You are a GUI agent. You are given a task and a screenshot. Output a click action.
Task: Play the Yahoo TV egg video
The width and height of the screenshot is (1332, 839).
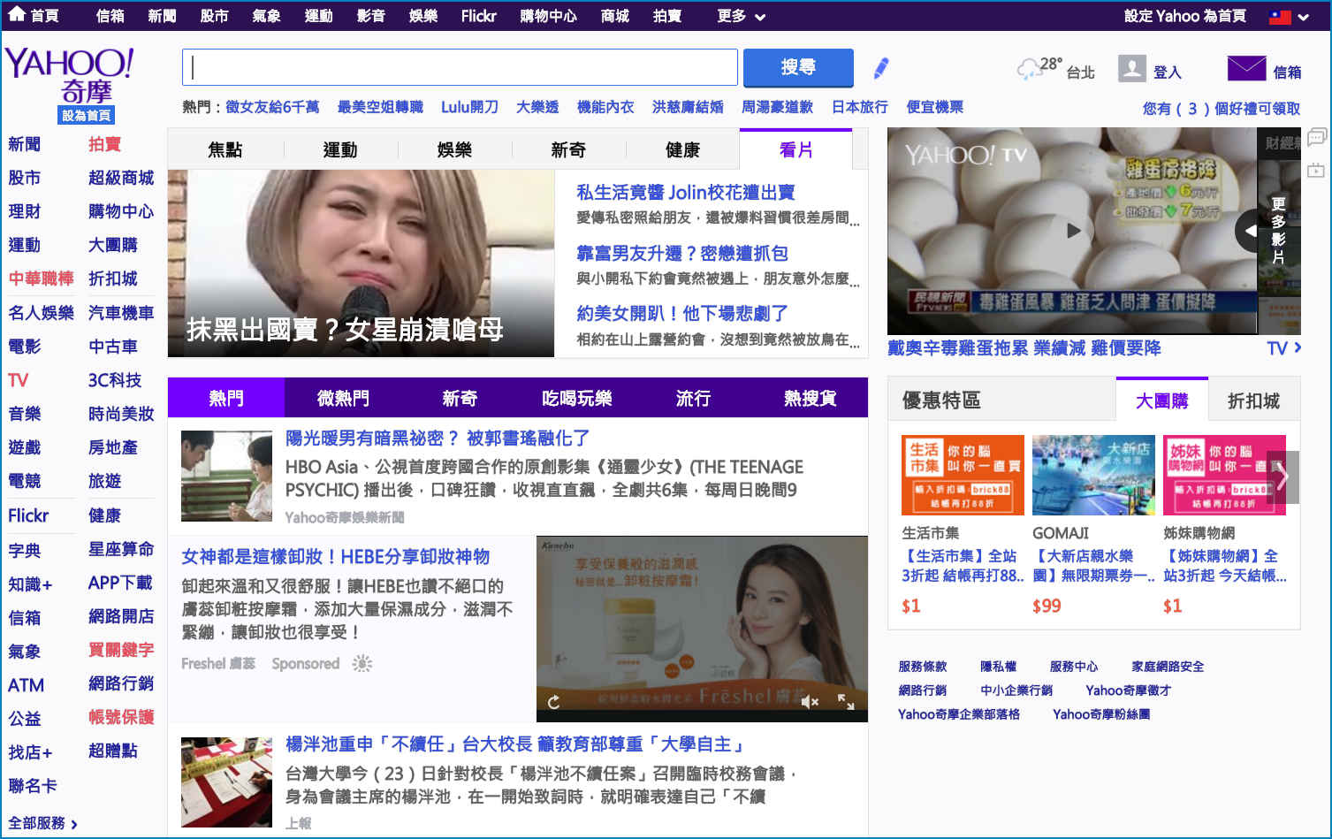click(x=1073, y=231)
